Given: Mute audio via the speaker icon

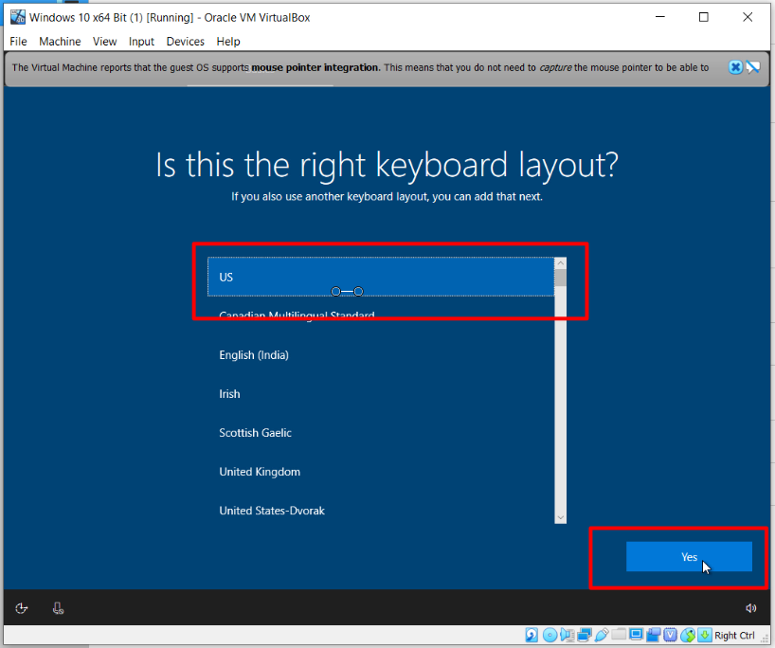Looking at the screenshot, I should click(x=750, y=607).
